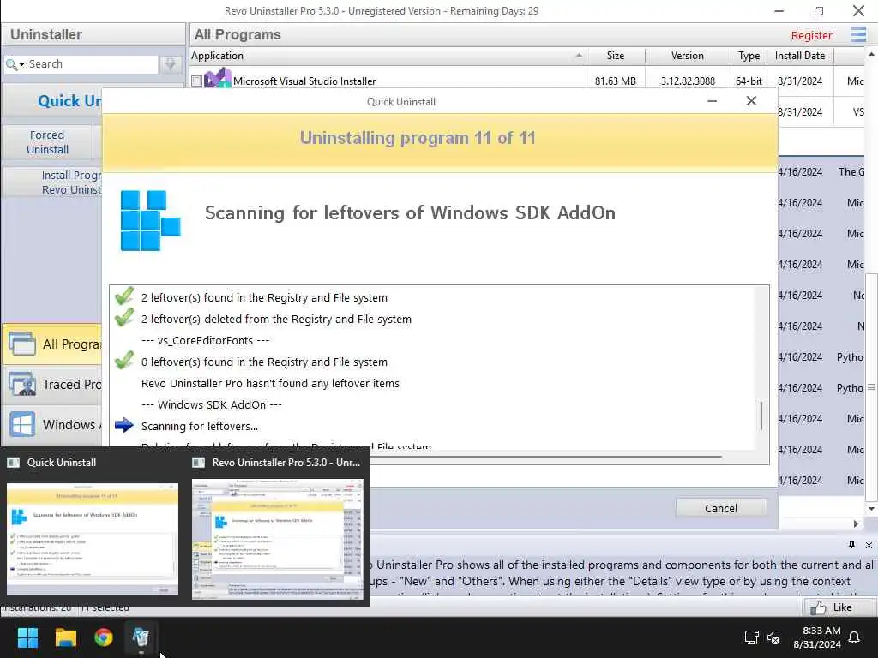Screen dimensions: 878x658
Task: Select the 81.63 MB size cell
Action: [616, 81]
